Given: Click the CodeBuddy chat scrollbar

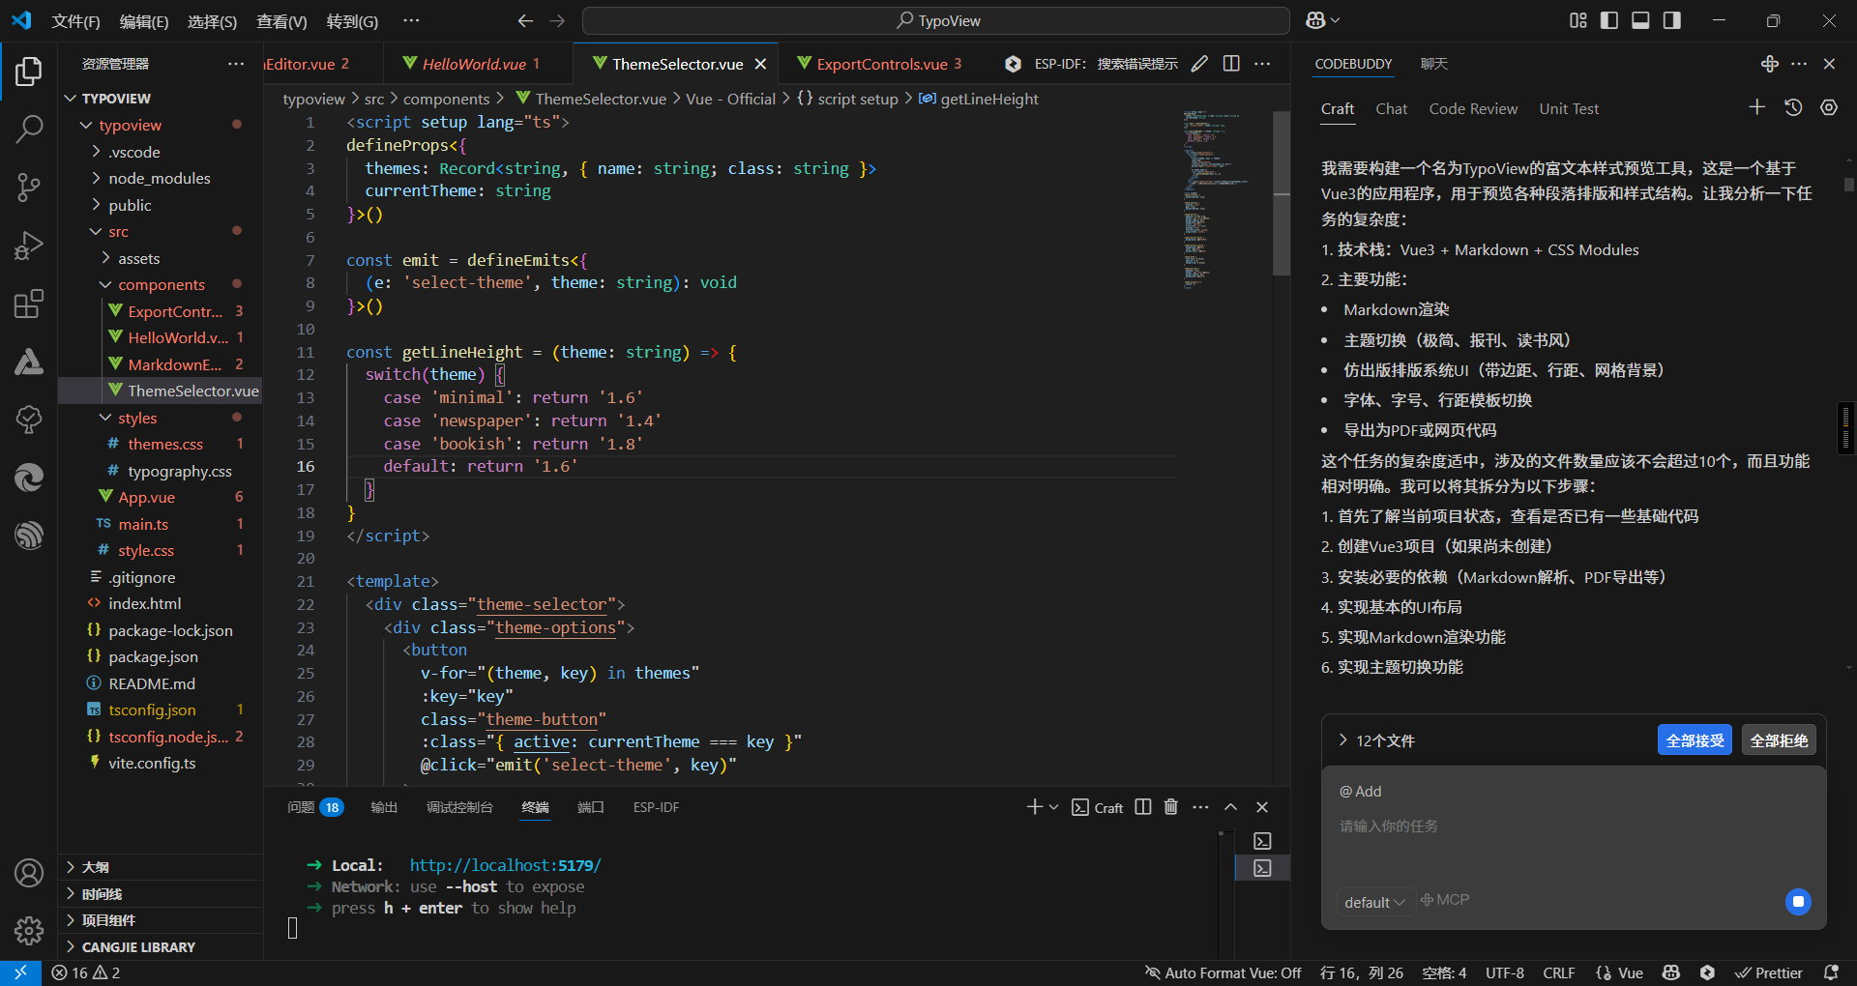Looking at the screenshot, I should click(1848, 184).
